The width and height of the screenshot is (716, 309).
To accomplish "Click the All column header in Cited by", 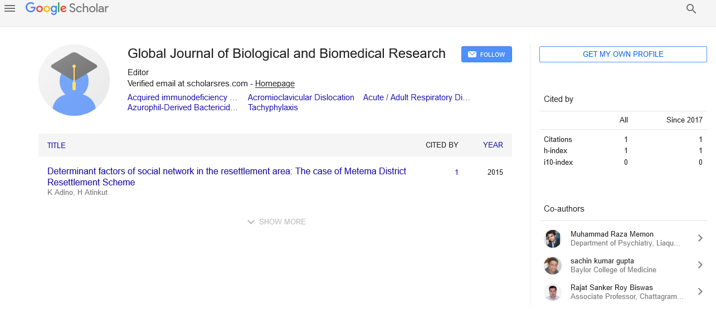I will pos(624,120).
